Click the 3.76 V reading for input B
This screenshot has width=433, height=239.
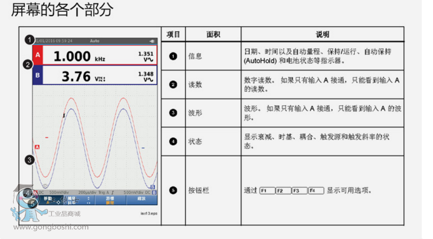tap(83, 76)
